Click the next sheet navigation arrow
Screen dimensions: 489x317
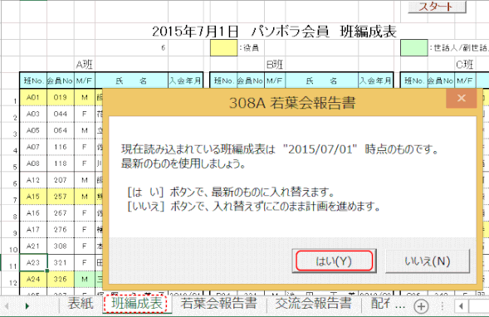click(x=27, y=306)
